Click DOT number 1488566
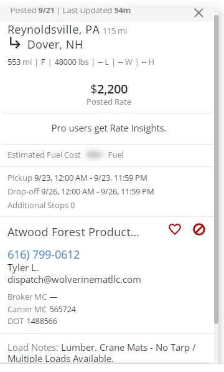 [x=42, y=322]
